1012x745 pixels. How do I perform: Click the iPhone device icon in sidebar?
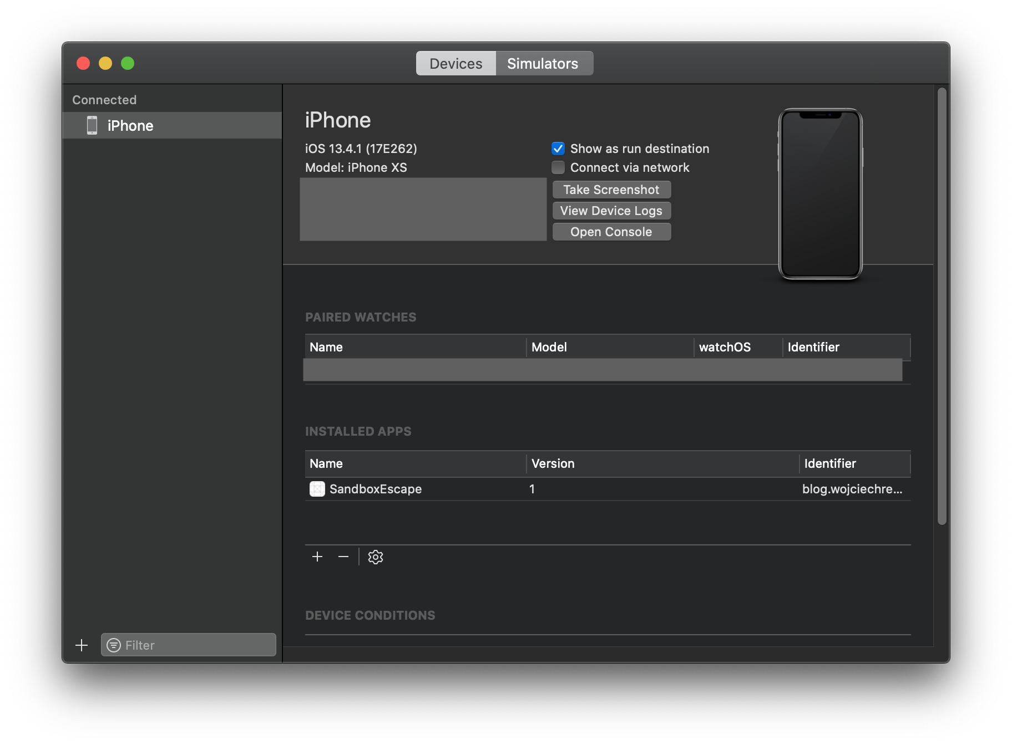(92, 126)
